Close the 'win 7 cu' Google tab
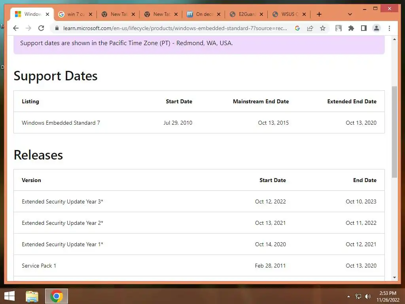 tap(91, 14)
